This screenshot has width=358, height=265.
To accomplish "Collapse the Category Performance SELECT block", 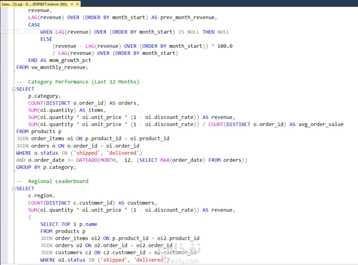I will click(x=14, y=89).
